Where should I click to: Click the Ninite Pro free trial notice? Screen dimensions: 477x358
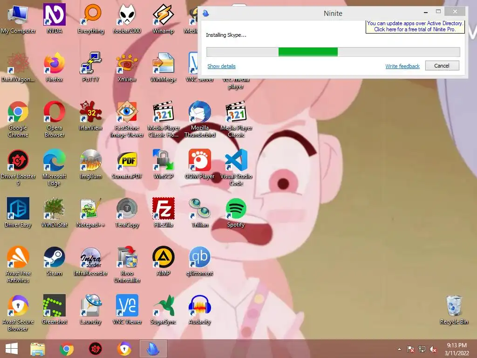click(x=415, y=27)
